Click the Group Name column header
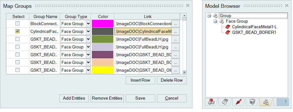The image size is (293, 112). tap(45, 17)
